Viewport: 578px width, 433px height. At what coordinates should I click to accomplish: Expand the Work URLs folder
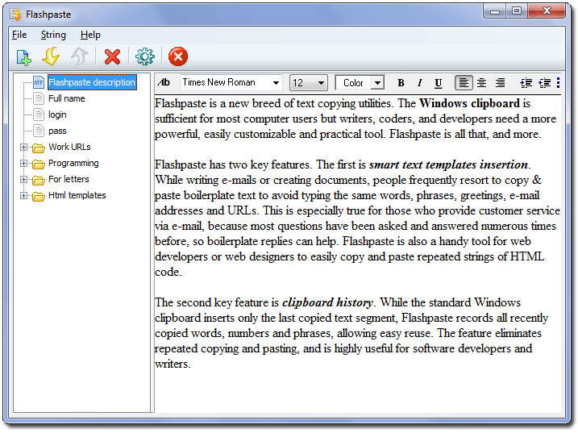pos(23,148)
